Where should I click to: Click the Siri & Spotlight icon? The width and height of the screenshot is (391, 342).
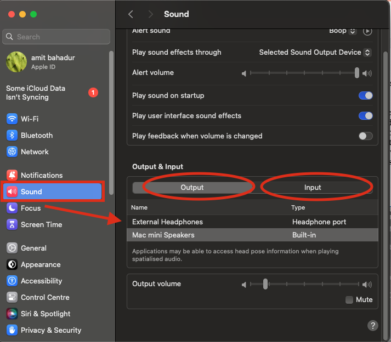(x=12, y=314)
